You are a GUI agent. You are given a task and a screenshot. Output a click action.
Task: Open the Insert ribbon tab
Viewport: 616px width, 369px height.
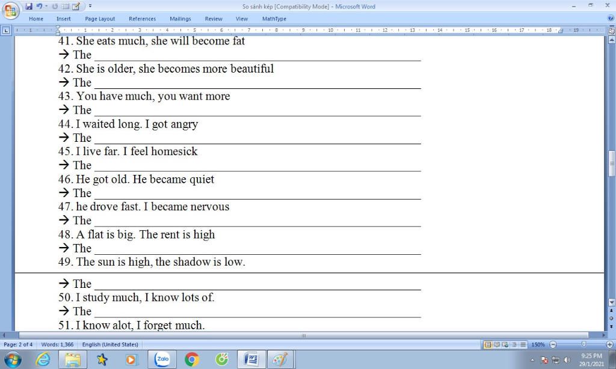click(63, 19)
